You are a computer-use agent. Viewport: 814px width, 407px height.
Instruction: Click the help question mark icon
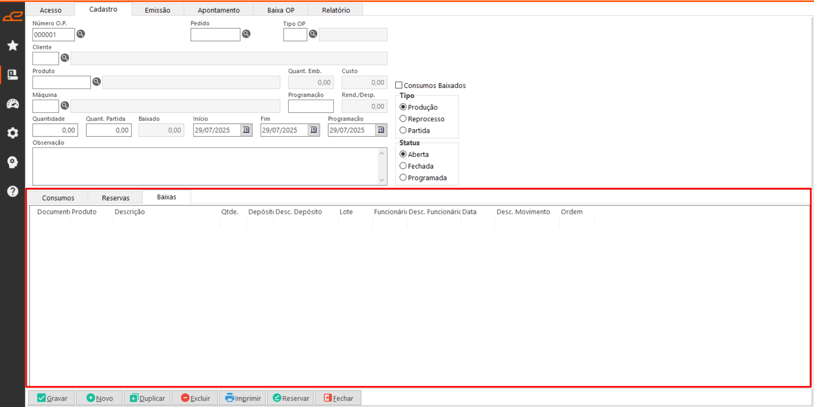pos(13,191)
